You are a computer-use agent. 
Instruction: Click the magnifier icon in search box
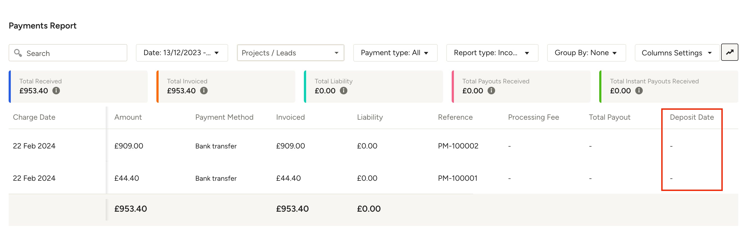pos(18,53)
